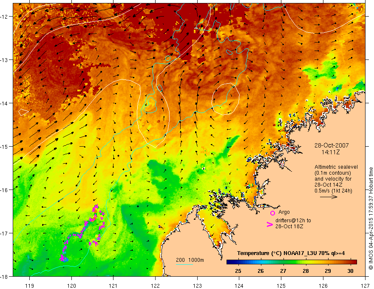Click the '0.5m/s (1kt 24h)' scale text
374x289 pixels.
pos(333,190)
